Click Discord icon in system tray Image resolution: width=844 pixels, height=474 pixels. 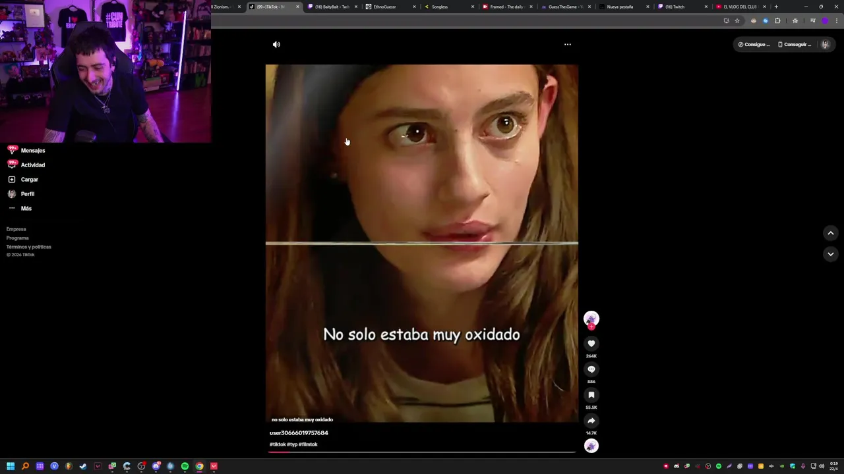pyautogui.click(x=677, y=466)
